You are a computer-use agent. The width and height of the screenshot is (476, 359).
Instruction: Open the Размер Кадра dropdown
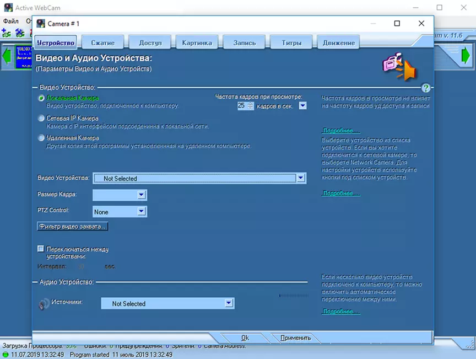[120, 195]
